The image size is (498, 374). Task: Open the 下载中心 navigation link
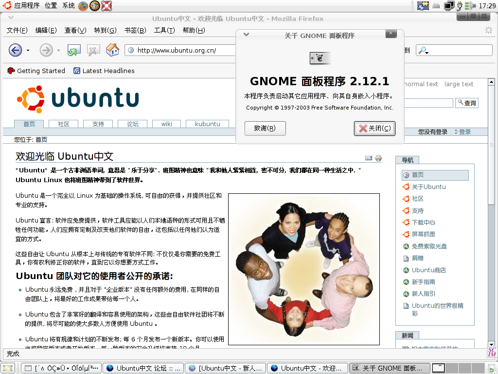click(x=424, y=223)
